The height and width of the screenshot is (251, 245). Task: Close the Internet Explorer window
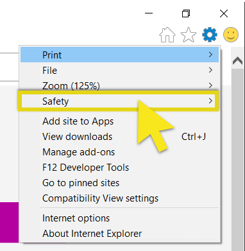point(224,13)
